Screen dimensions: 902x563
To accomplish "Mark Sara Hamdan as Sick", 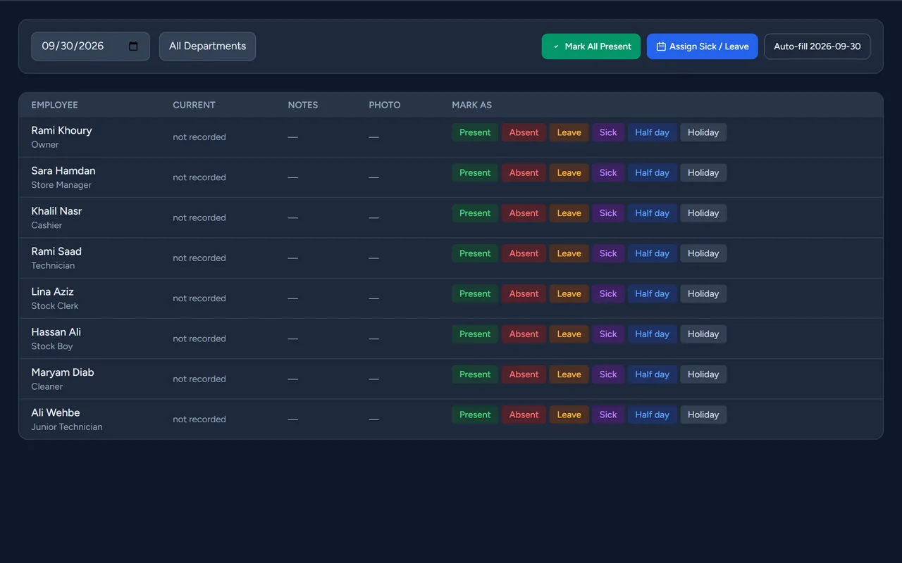I will click(608, 172).
